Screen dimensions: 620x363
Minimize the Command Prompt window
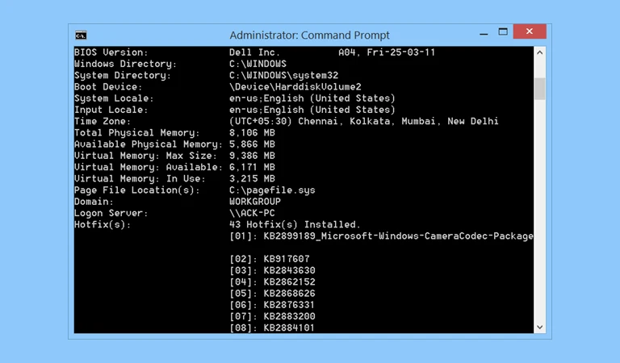(x=484, y=34)
